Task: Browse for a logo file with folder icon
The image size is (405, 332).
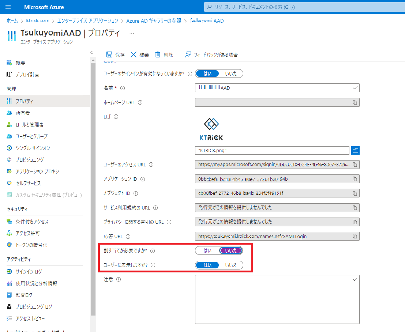Action: tap(355, 151)
